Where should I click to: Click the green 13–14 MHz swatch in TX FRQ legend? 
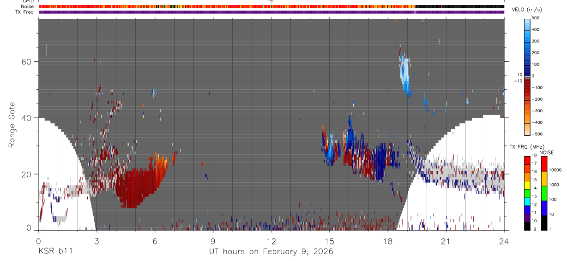click(x=527, y=192)
